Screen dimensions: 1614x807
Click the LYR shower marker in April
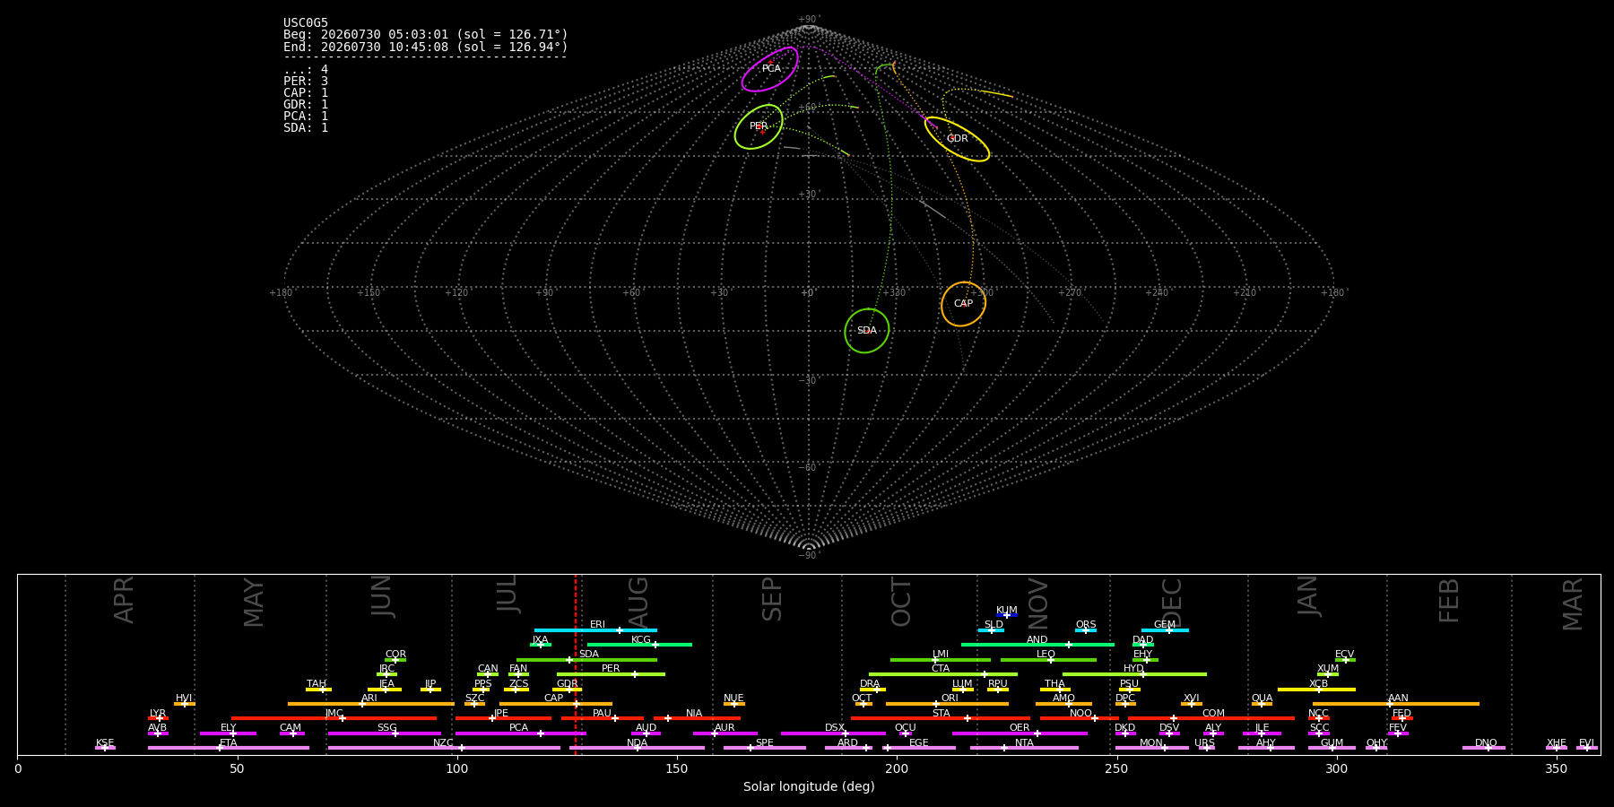158,718
